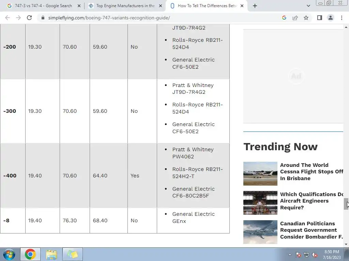The image size is (349, 261).
Task: Reload the simpleflying page
Action: coord(29,18)
